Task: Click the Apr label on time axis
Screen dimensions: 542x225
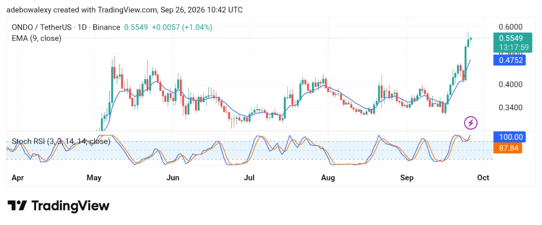Action: point(17,178)
